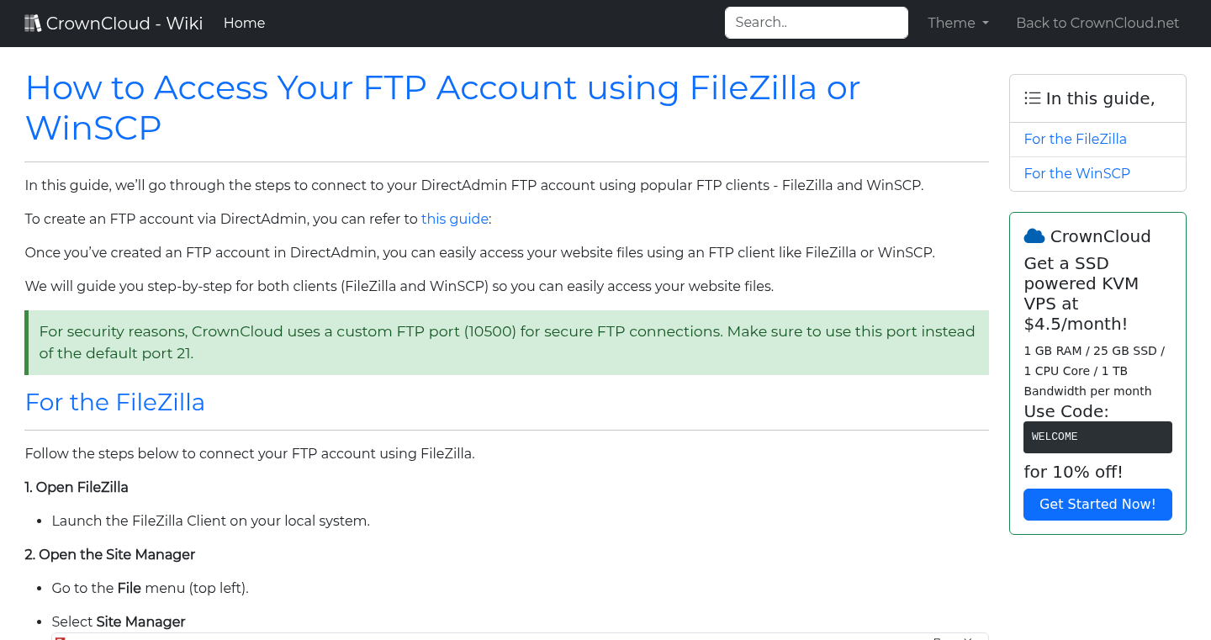
Task: Select the WELCOME coupon code box
Action: pos(1097,436)
